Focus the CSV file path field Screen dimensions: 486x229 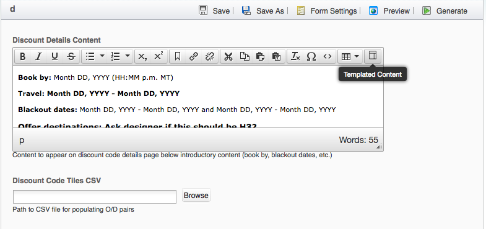[95, 197]
